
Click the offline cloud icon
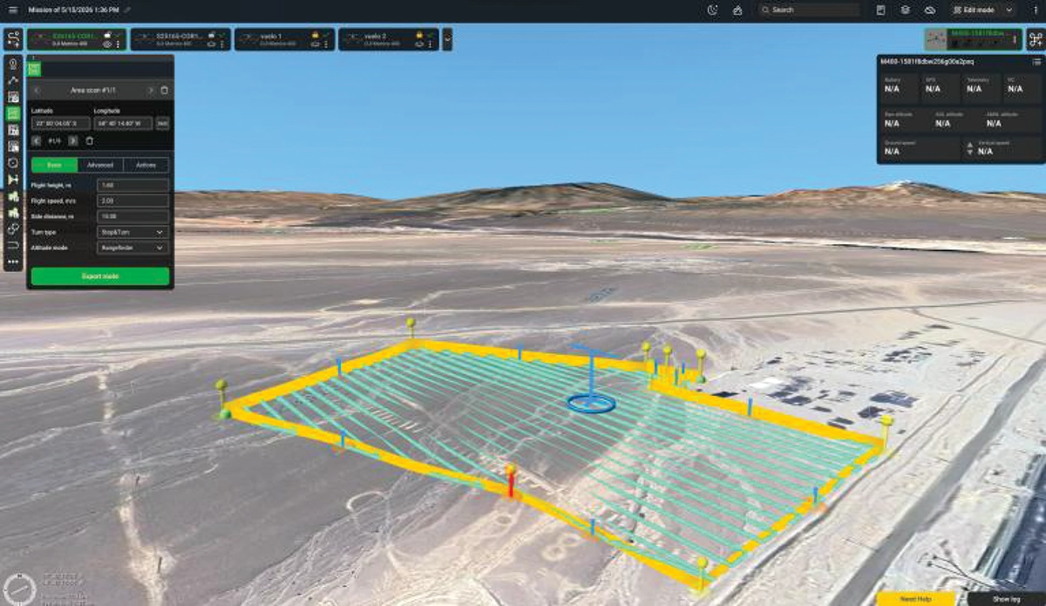(930, 10)
